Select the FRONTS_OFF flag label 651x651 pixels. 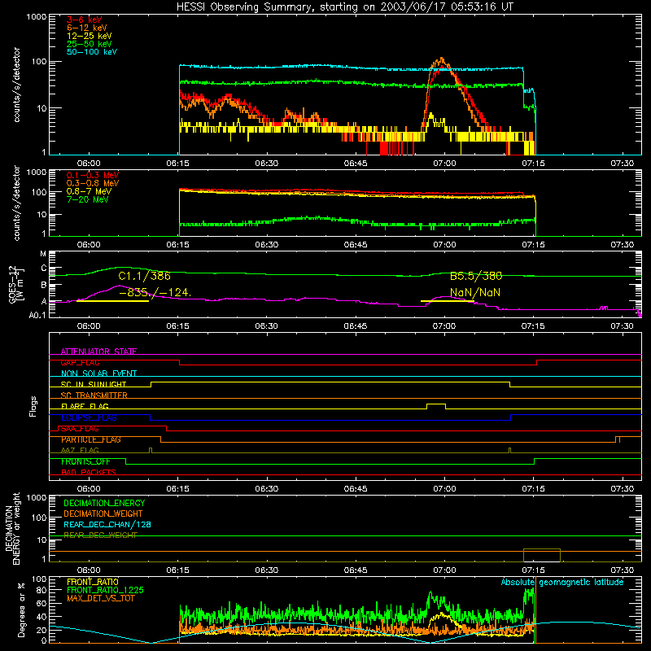tap(85, 461)
